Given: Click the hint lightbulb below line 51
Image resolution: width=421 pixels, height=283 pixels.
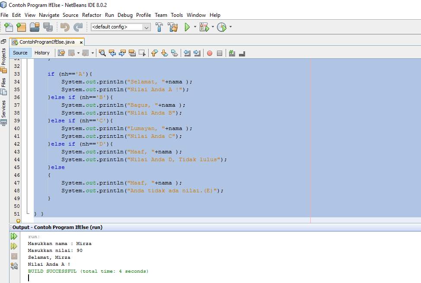Looking at the screenshot, I should tap(18, 221).
